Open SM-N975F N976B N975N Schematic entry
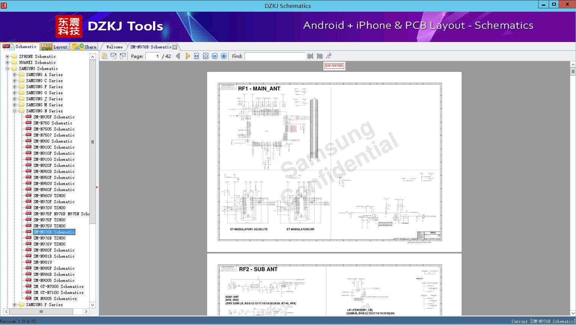 coord(61,214)
